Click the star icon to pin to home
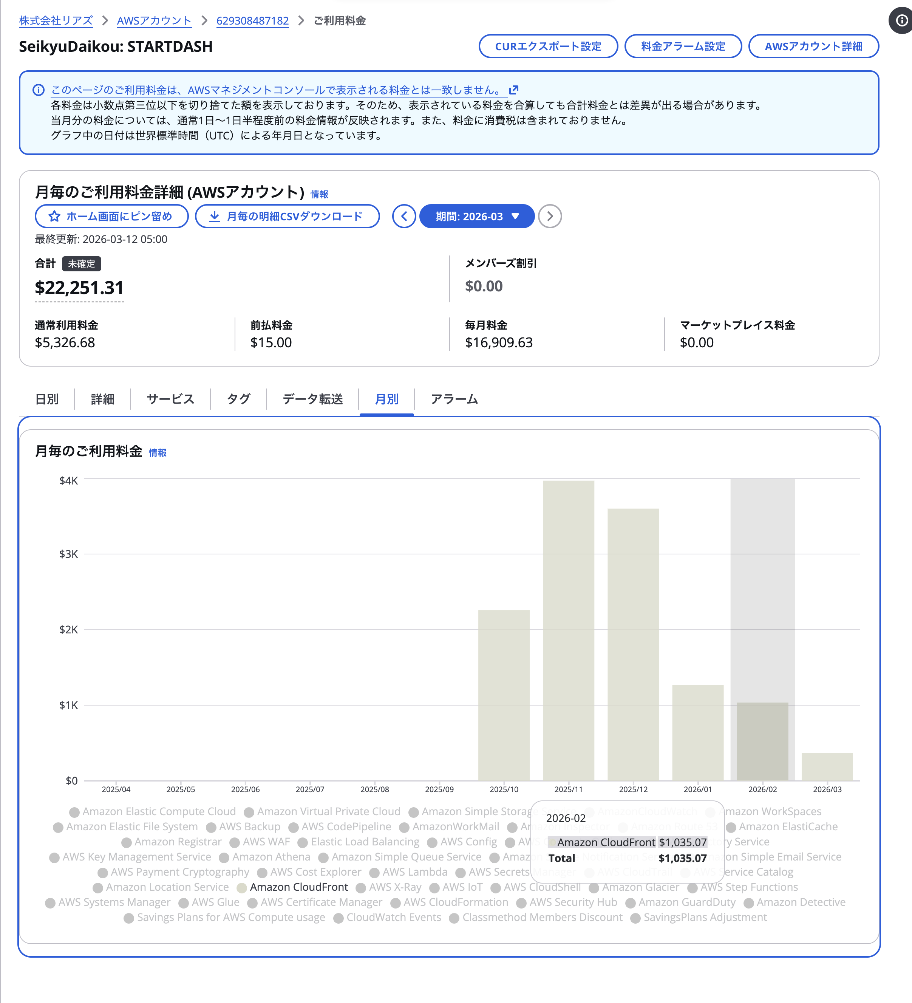The height and width of the screenshot is (1003, 912). pyautogui.click(x=54, y=217)
